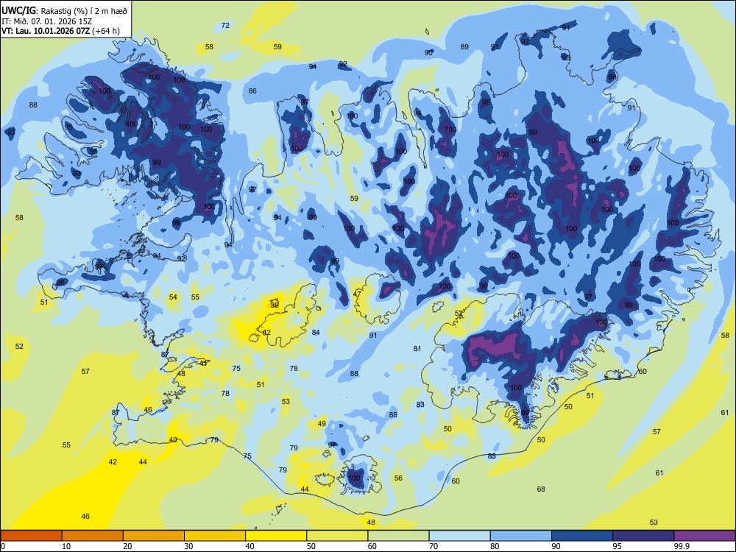Click the map value "56"
This screenshot has height=552, width=736.
coord(398,478)
